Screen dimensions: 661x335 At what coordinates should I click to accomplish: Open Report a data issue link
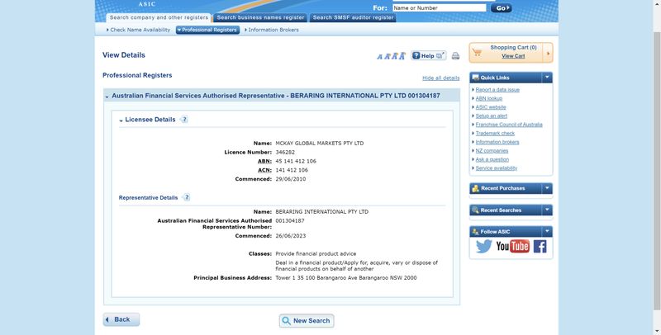coord(497,90)
